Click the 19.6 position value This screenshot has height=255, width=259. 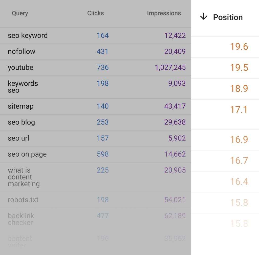point(239,47)
